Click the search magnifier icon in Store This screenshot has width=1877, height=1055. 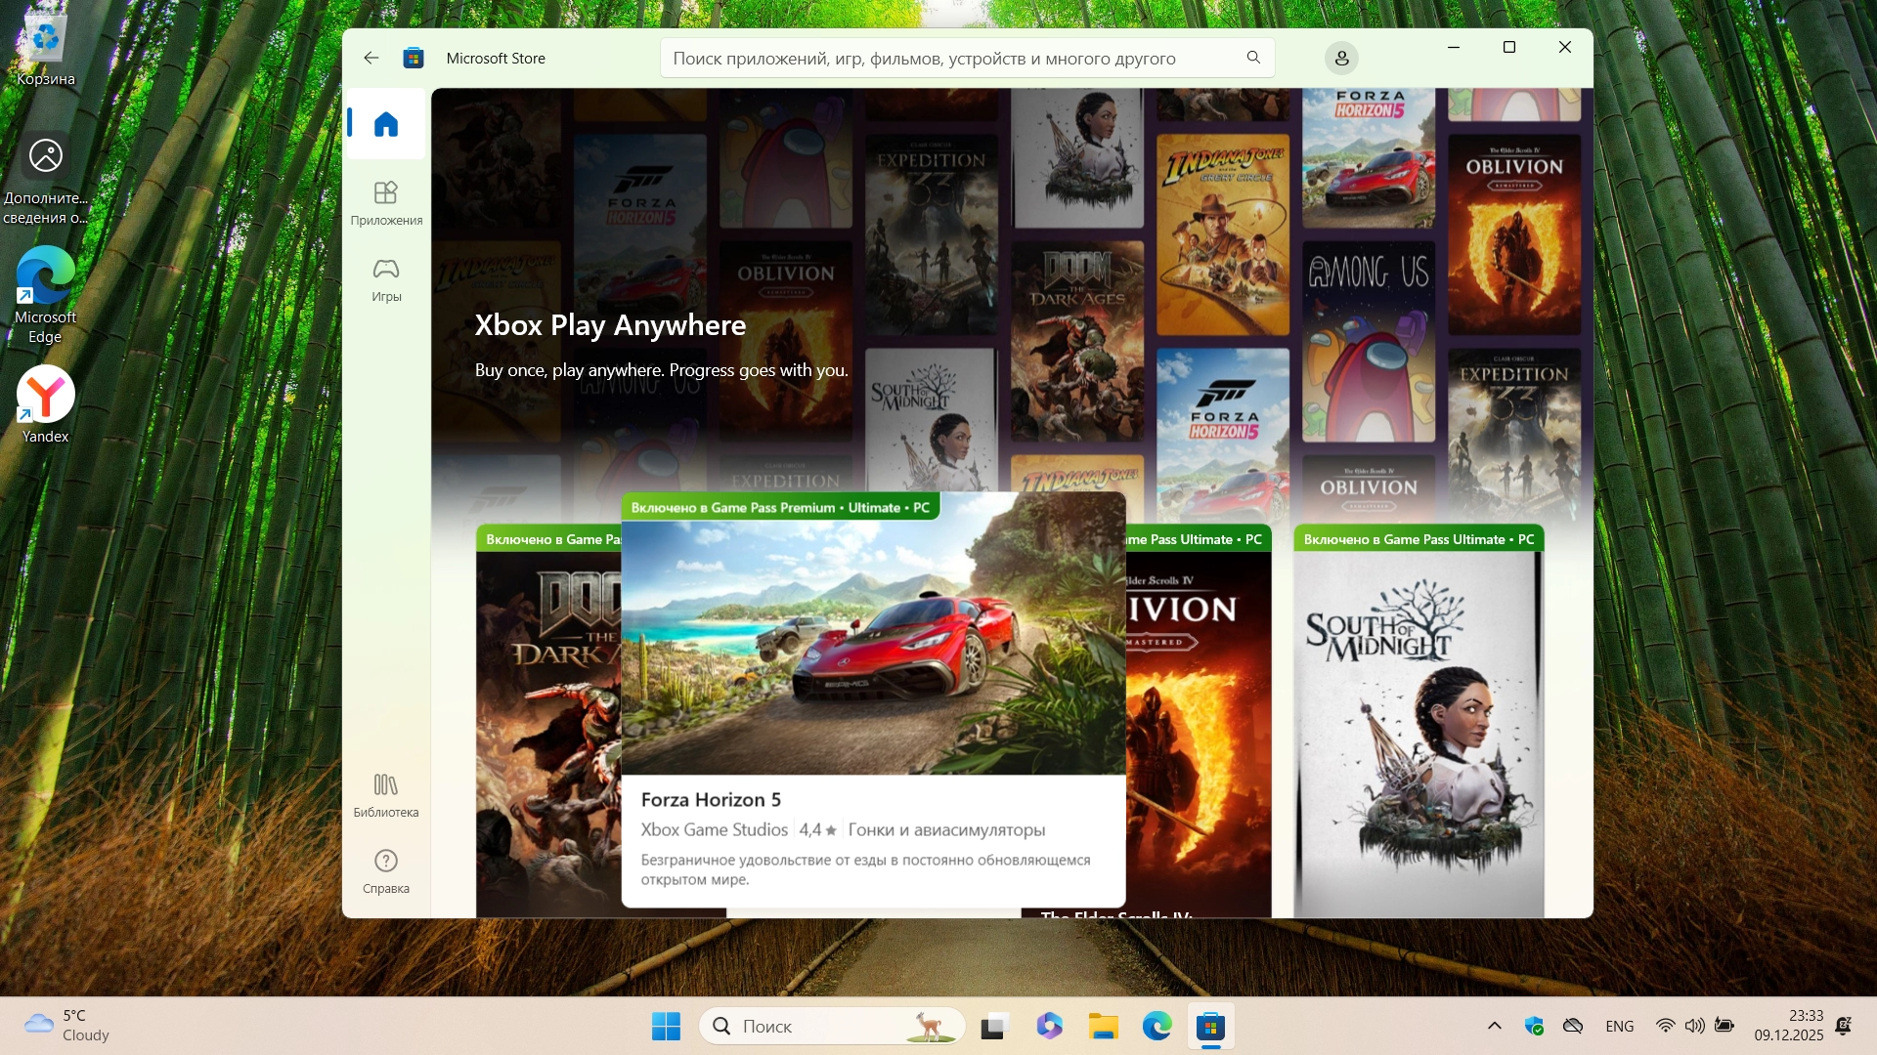coord(1253,58)
